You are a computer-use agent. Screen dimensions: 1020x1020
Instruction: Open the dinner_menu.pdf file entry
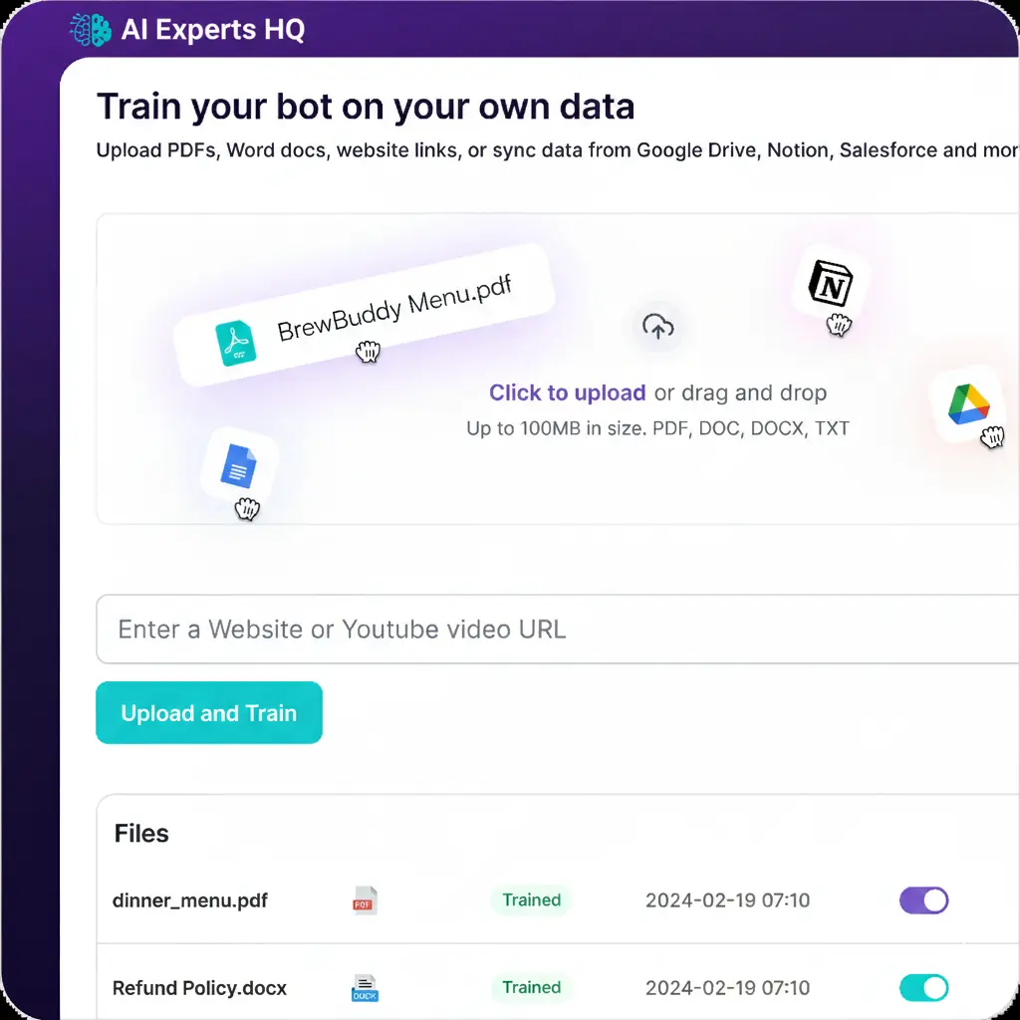190,900
